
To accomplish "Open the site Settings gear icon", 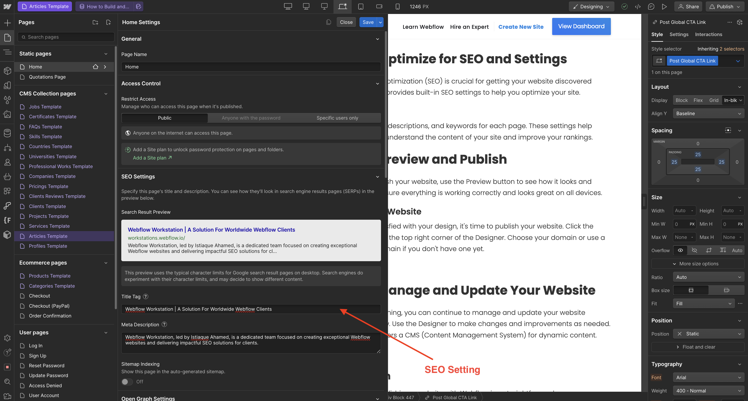I will click(x=7, y=338).
